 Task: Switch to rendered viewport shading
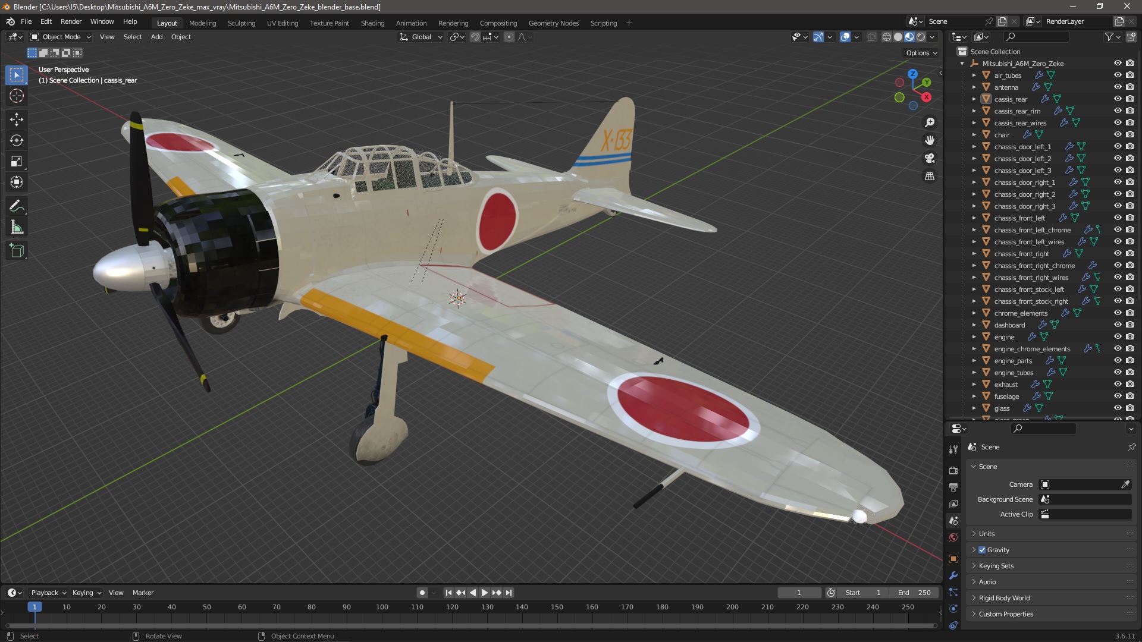[x=921, y=37]
